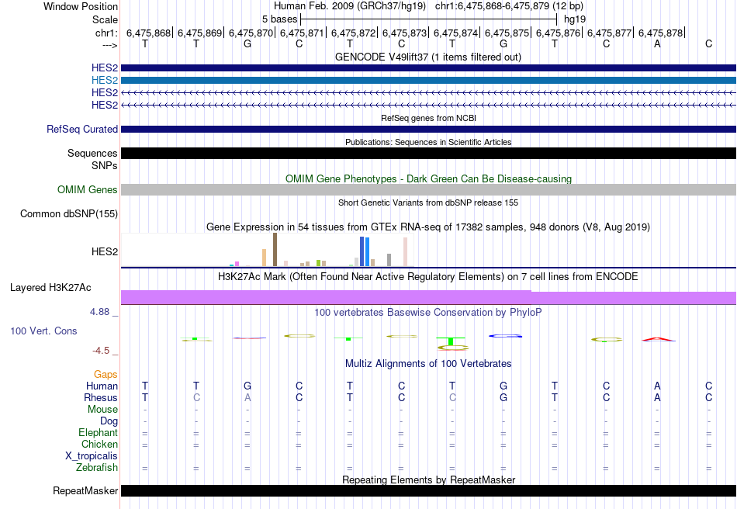Click coordinate label 6,475,868
Screen dimensions: 737x509
[x=148, y=33]
